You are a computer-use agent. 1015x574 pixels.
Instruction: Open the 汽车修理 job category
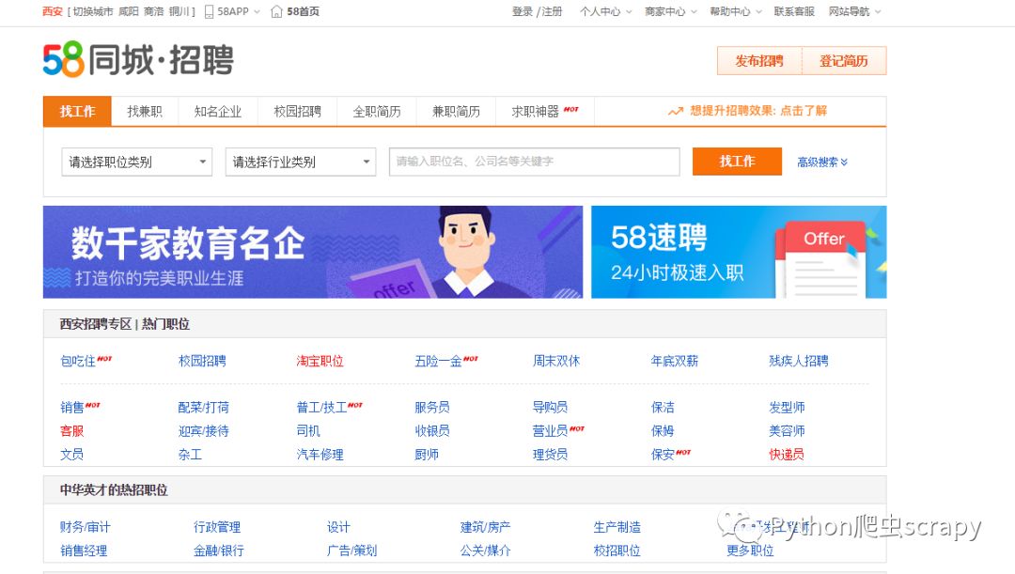[320, 455]
